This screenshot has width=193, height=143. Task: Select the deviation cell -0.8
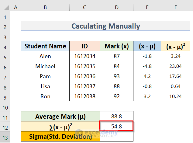point(147,86)
